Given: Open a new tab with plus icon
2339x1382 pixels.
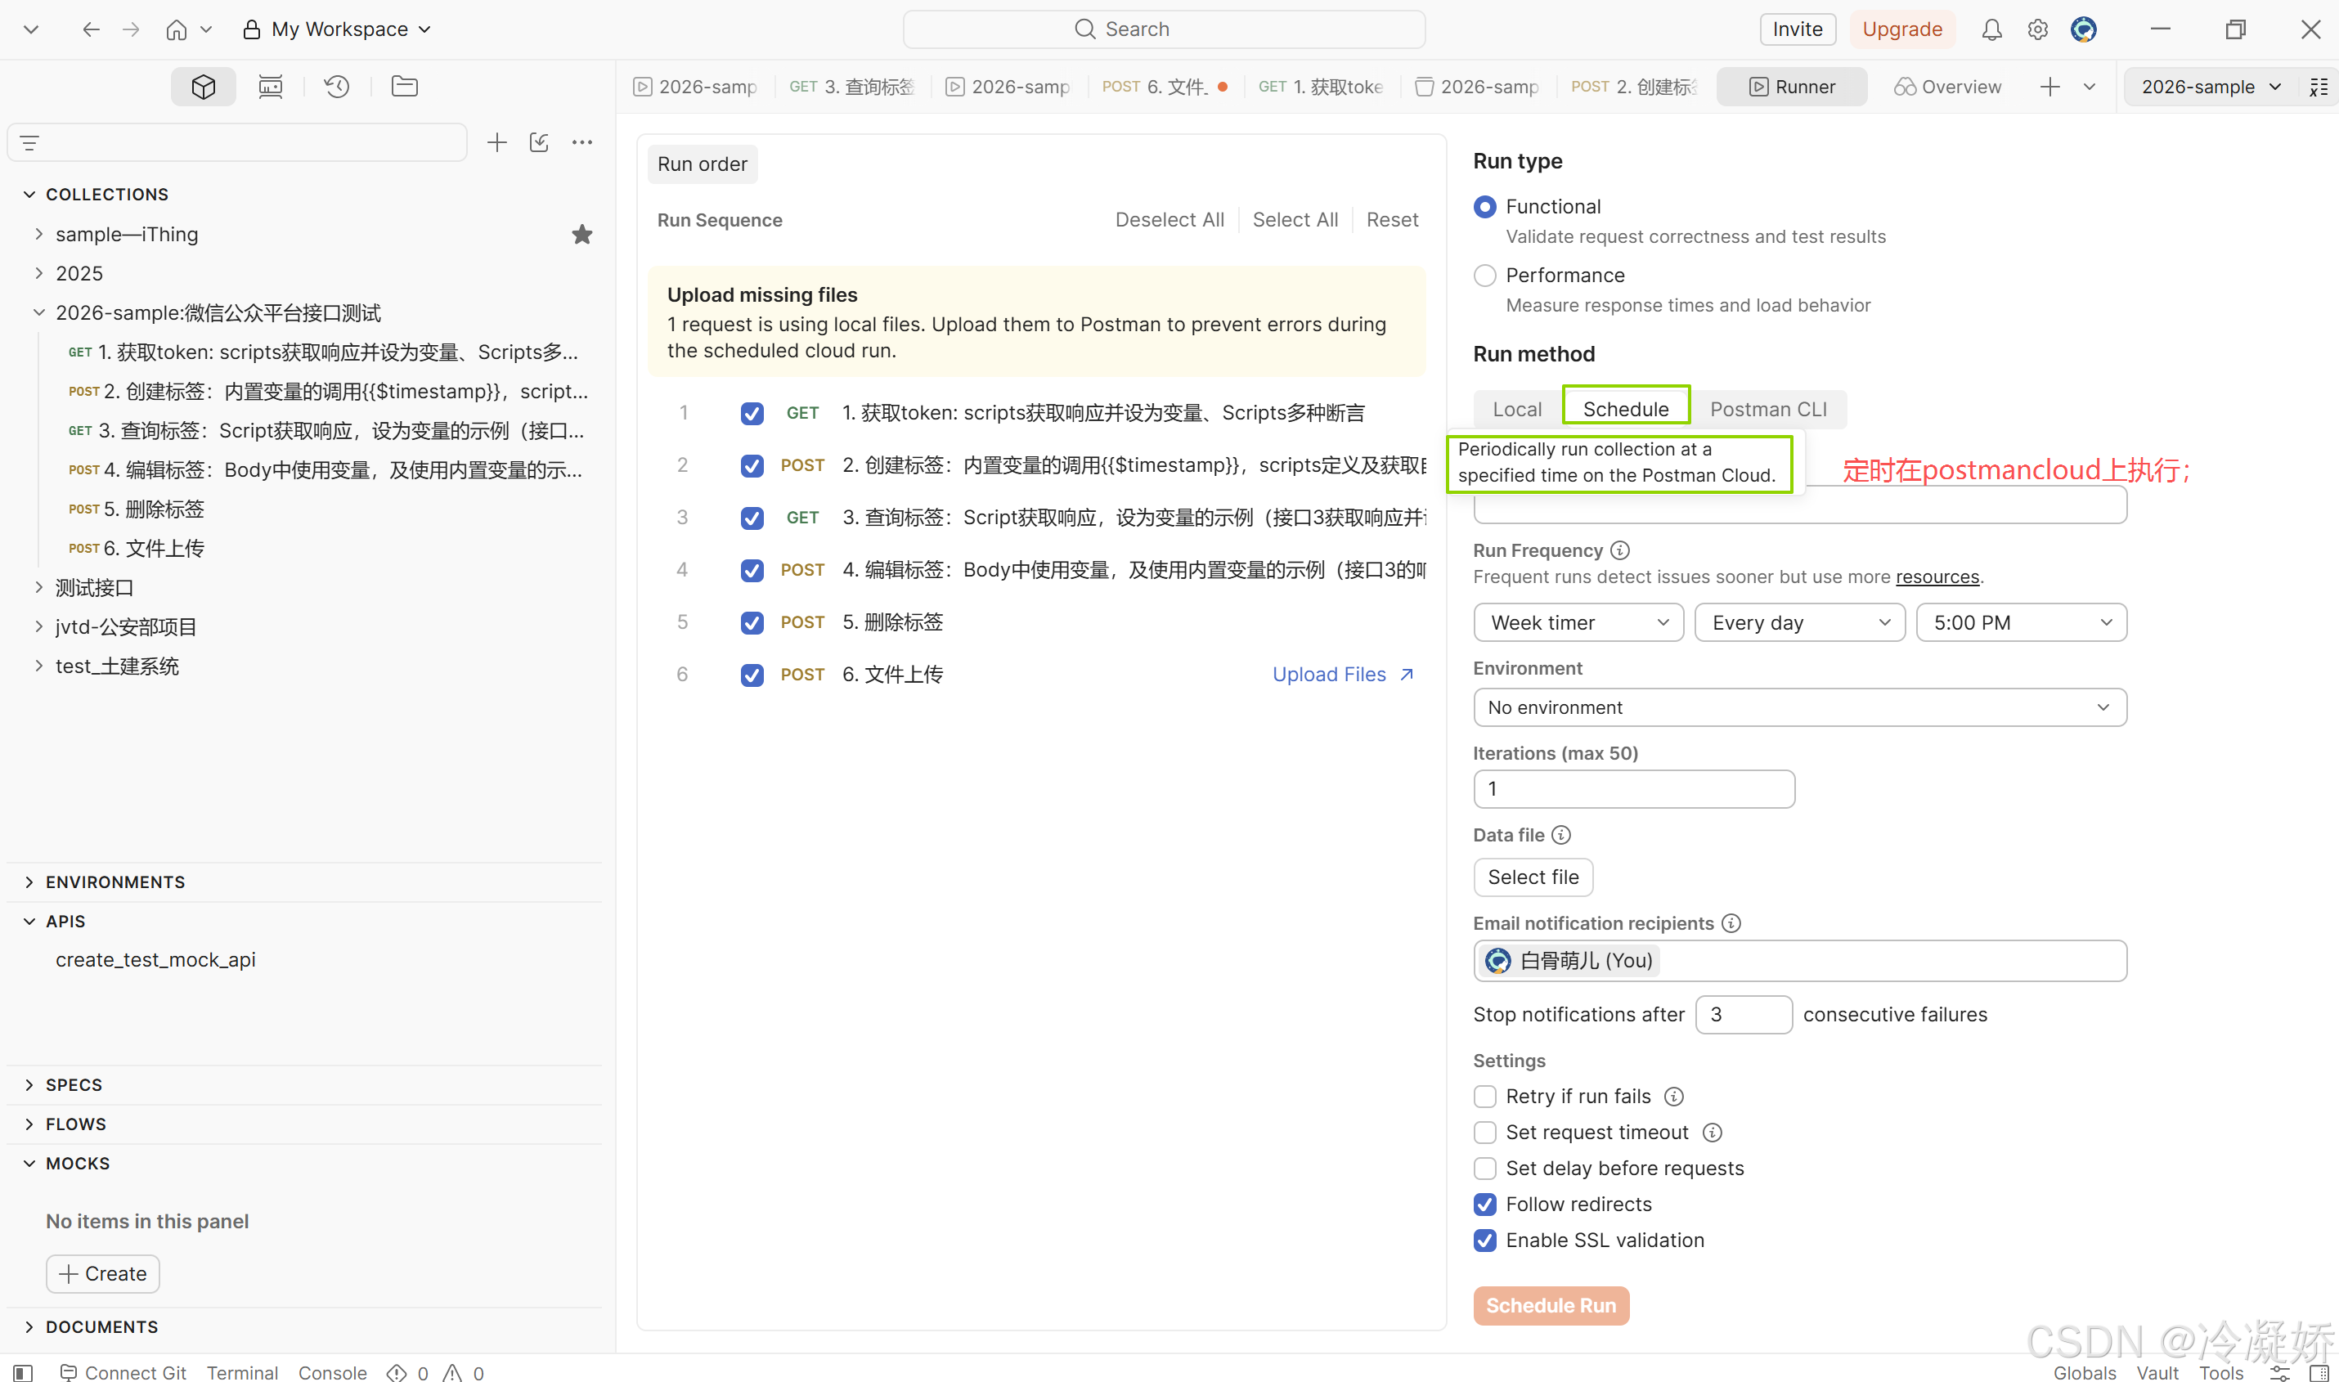Looking at the screenshot, I should (2050, 87).
